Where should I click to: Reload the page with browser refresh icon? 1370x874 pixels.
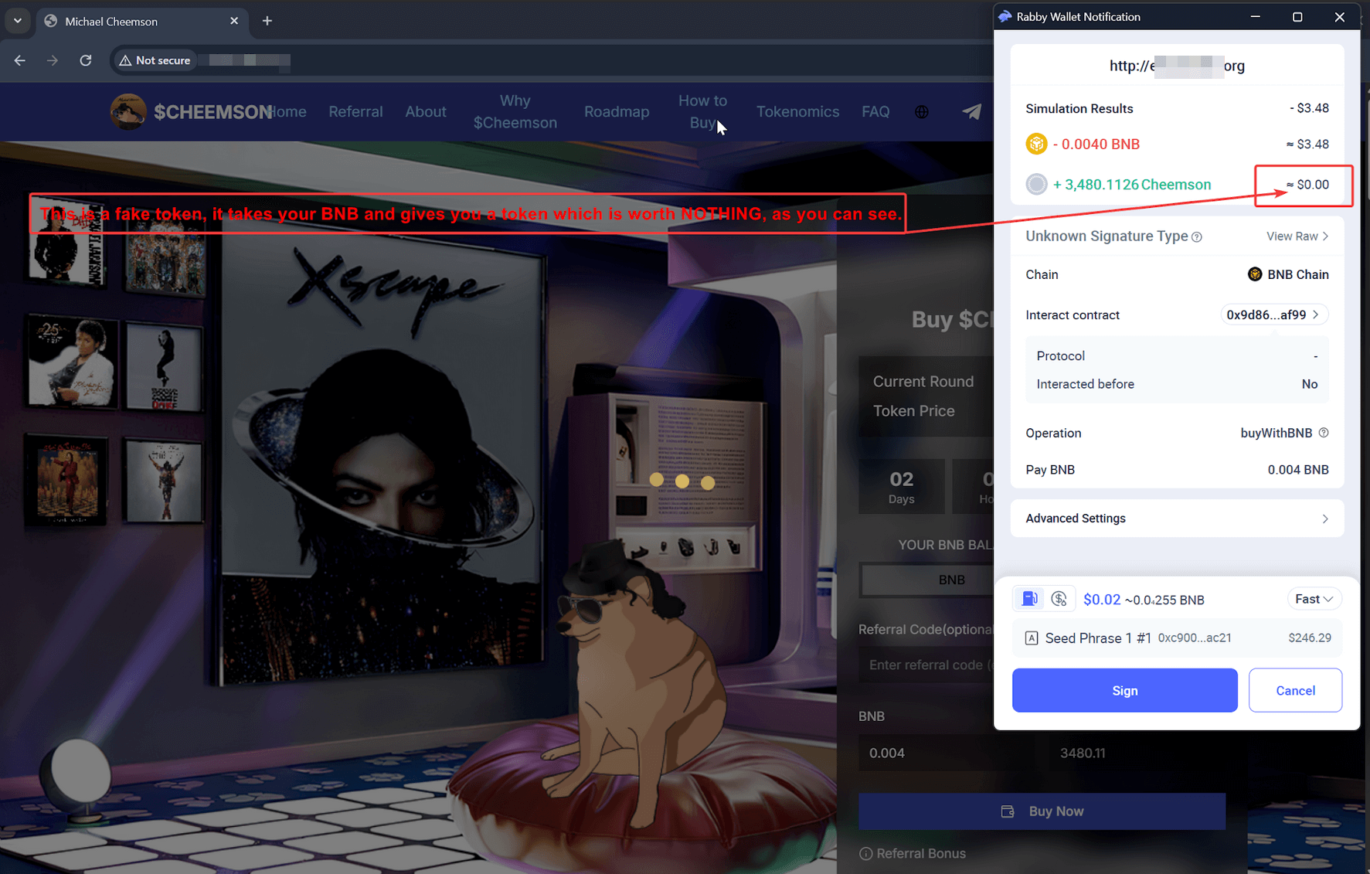86,60
